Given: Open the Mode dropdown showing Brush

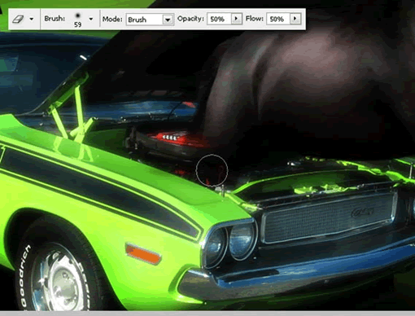Looking at the screenshot, I should (x=150, y=20).
